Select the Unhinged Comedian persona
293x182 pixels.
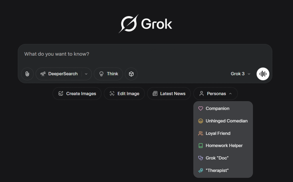click(223, 121)
